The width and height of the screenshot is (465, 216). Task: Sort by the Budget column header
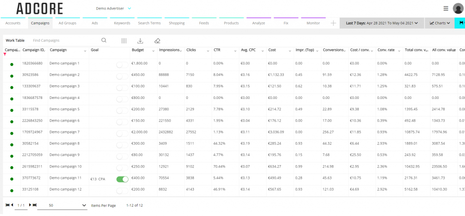point(138,50)
